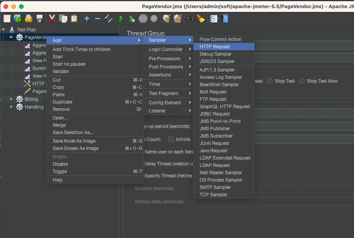Click Disable in context menu

click(95, 164)
